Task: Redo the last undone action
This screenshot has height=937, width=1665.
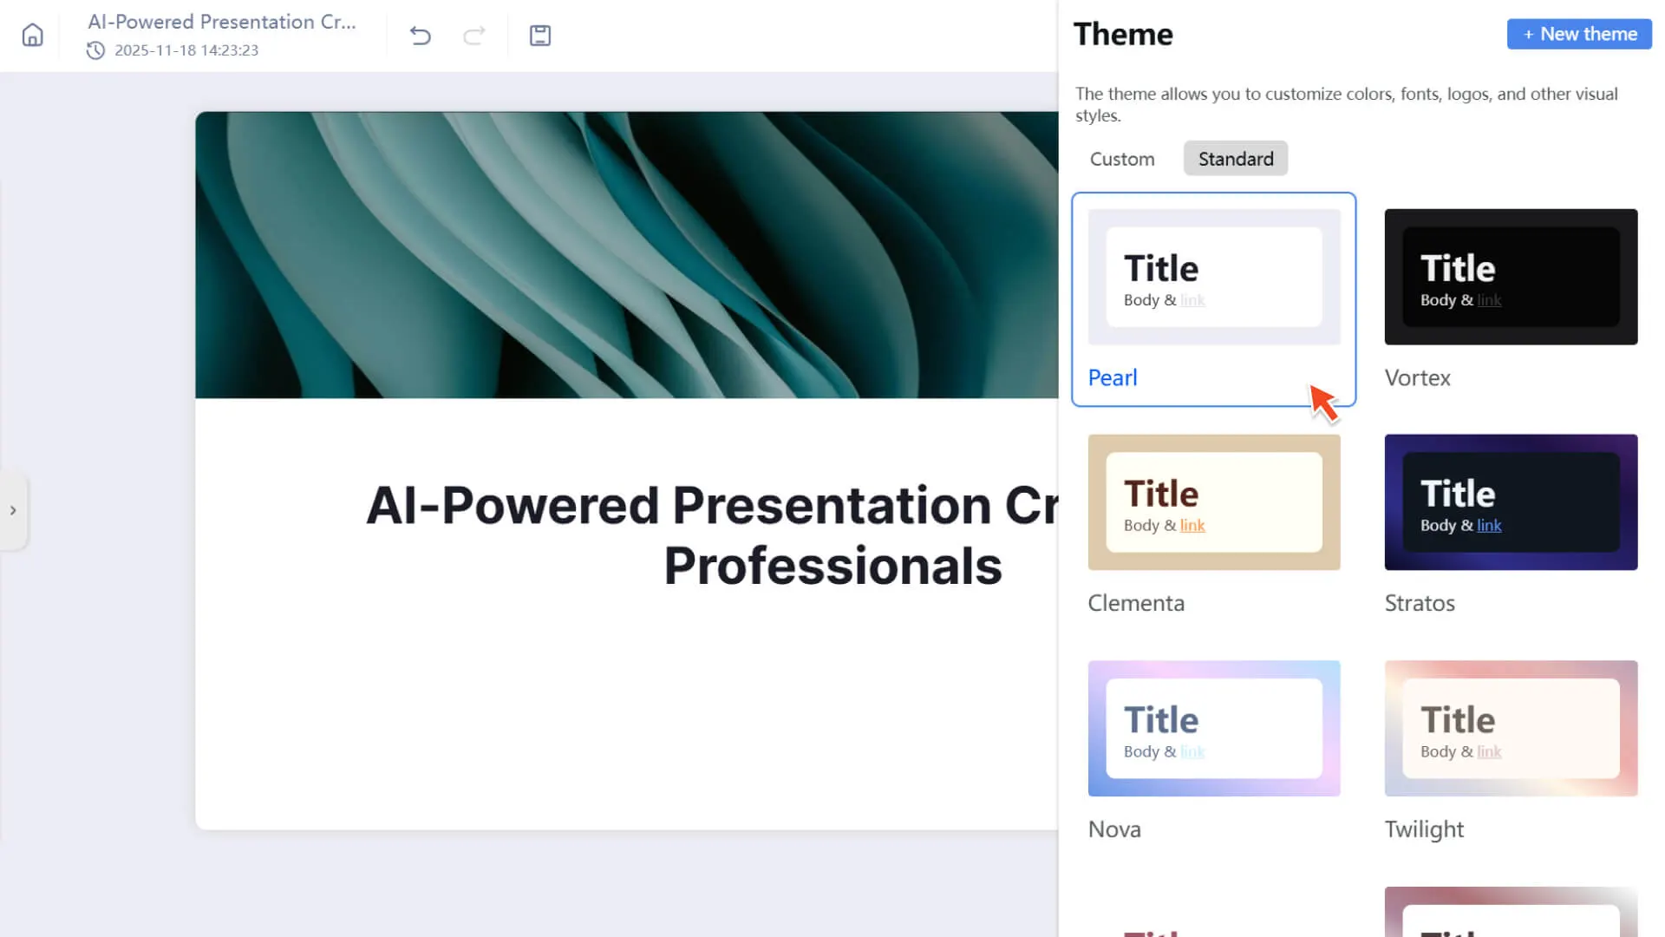Action: pos(474,36)
